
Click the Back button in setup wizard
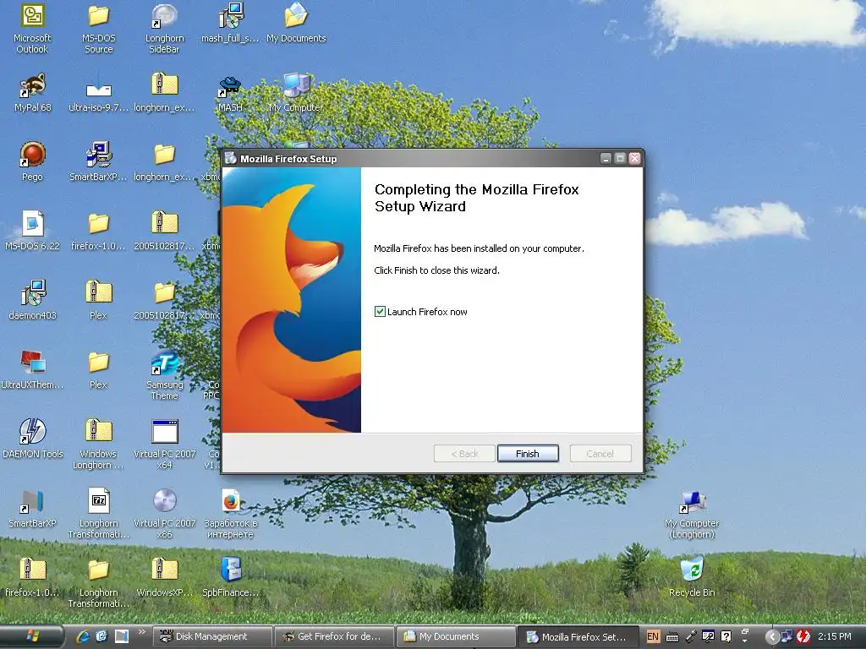(x=464, y=453)
